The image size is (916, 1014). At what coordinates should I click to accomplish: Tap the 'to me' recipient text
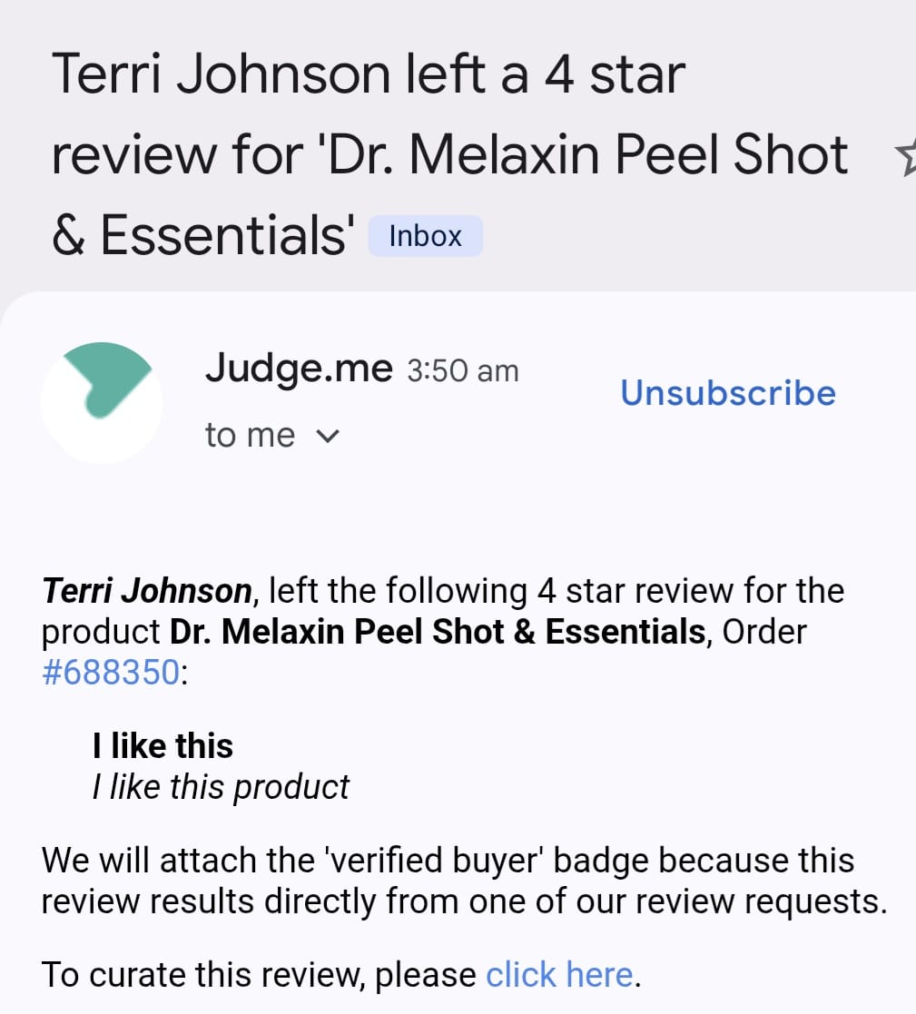250,436
